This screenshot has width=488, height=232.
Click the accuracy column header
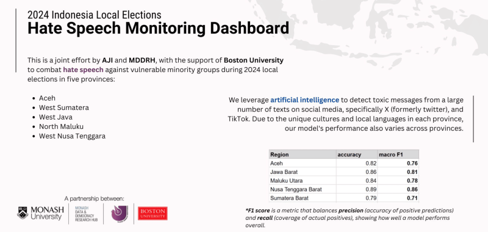357,154
